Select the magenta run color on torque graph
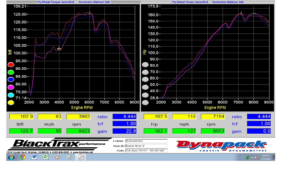The height and width of the screenshot is (177, 283). [x=11, y=87]
